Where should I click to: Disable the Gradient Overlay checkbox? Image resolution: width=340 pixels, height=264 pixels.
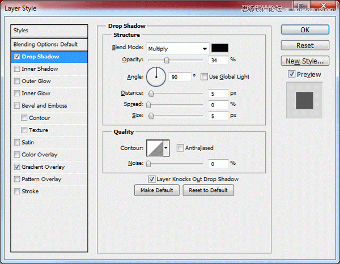pos(17,167)
